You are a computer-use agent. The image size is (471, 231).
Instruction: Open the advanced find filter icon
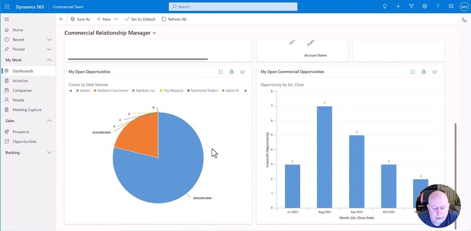coord(411,6)
